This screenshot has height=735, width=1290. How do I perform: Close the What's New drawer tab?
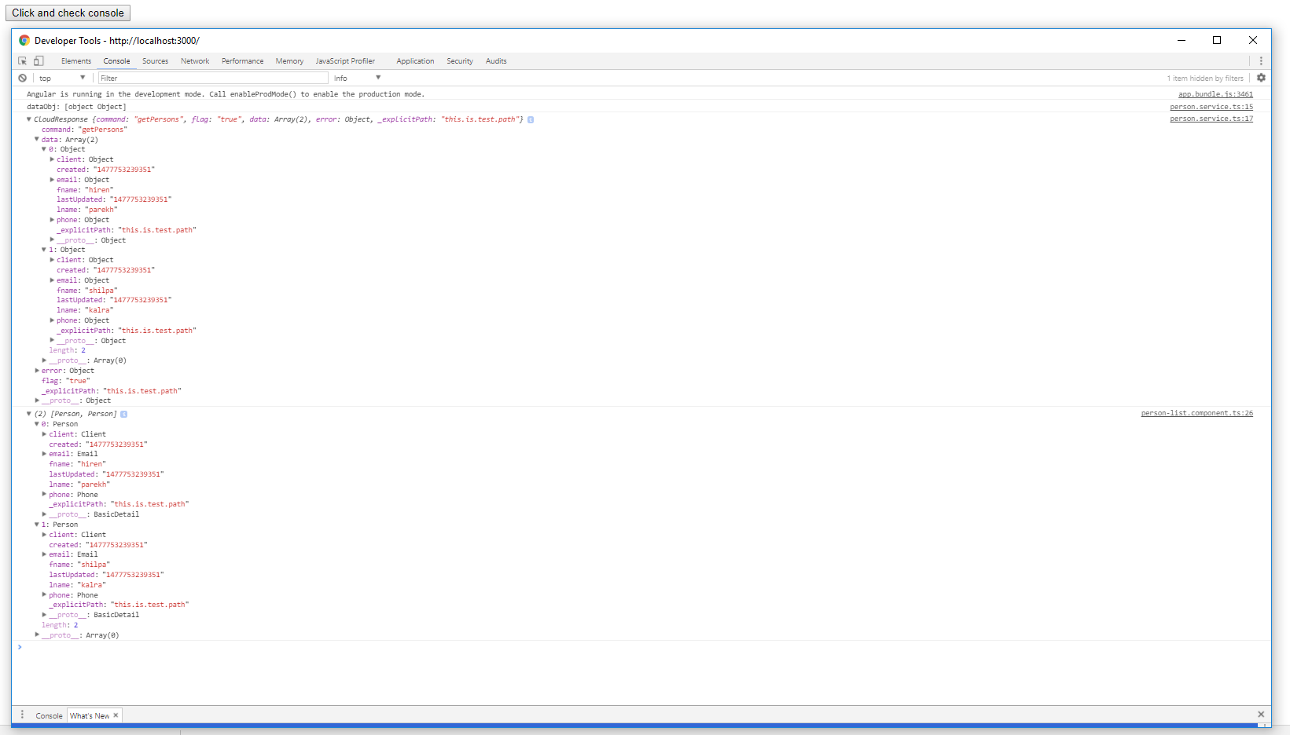coord(116,715)
